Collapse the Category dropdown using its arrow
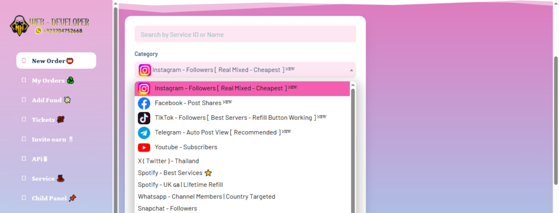Screen dimensions: 559x213 pyautogui.click(x=351, y=70)
